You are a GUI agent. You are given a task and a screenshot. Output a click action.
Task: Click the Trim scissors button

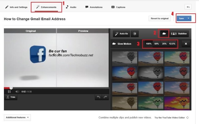[x=11, y=97]
